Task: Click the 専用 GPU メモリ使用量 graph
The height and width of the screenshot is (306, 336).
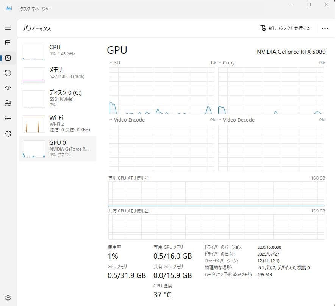Action: click(216, 193)
